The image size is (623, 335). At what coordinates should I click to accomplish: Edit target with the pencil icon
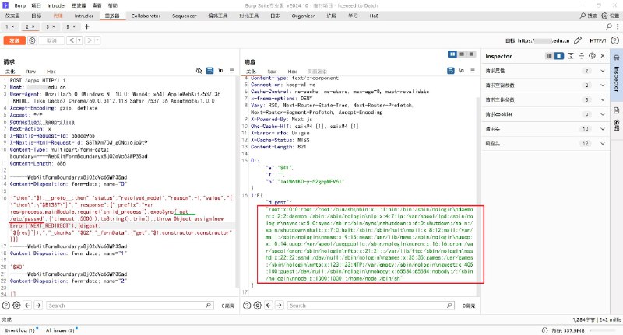577,40
